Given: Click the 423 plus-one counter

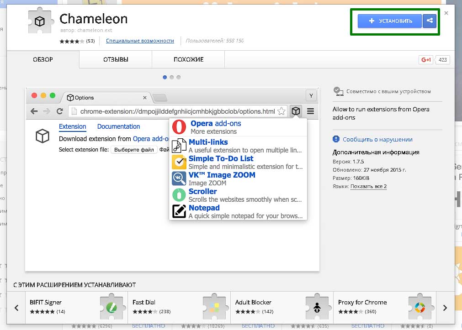Looking at the screenshot, I should coord(442,60).
